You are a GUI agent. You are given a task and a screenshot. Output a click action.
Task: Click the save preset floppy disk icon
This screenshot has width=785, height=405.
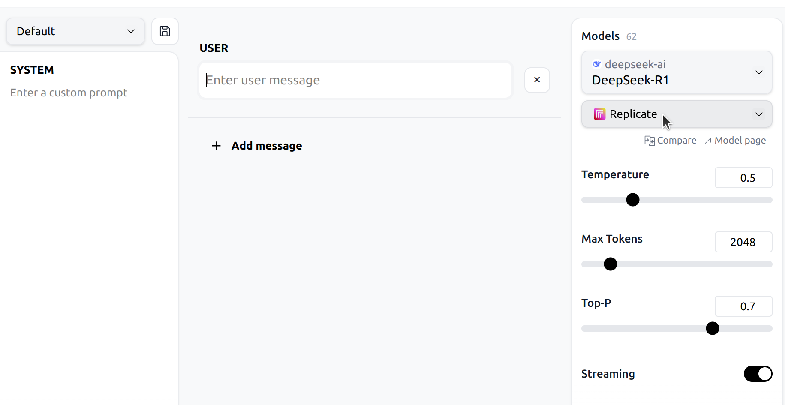(x=165, y=31)
